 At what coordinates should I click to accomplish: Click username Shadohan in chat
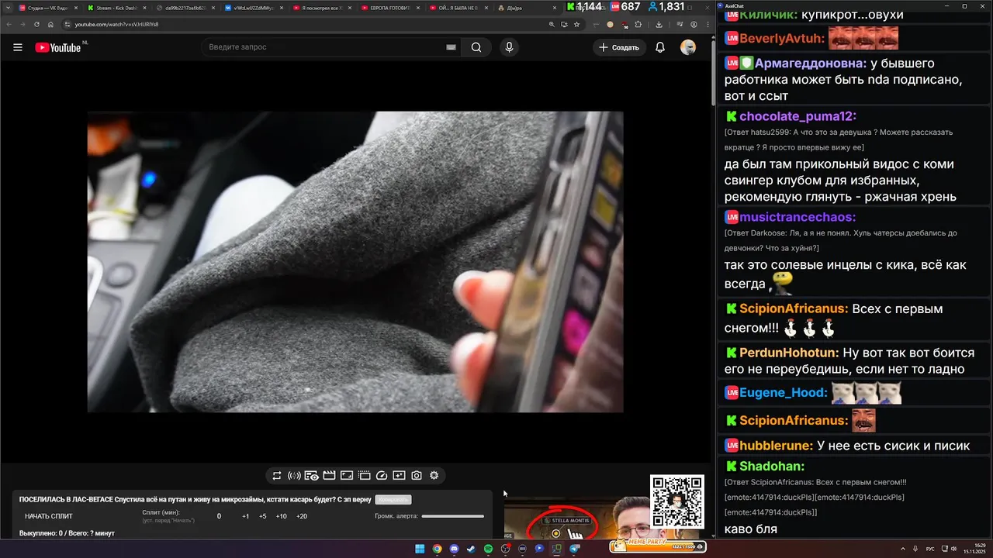pos(772,467)
